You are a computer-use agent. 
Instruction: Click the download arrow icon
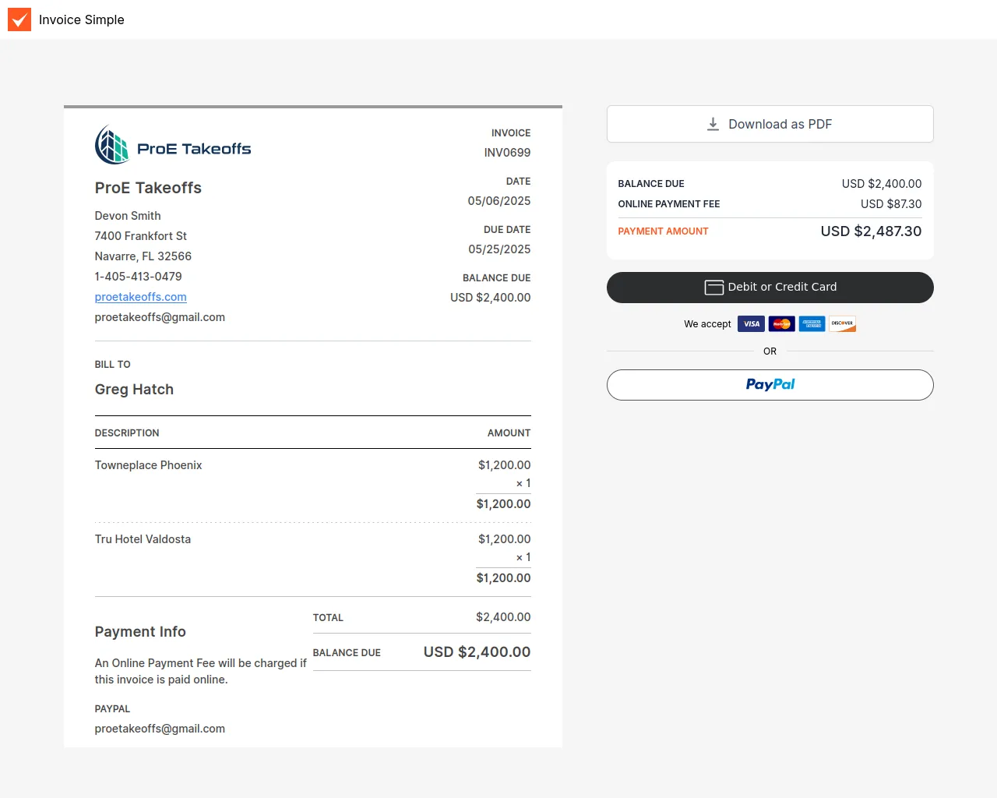[713, 124]
